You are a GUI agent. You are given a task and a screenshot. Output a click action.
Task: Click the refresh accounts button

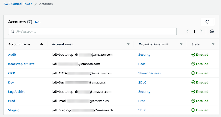[207, 22]
